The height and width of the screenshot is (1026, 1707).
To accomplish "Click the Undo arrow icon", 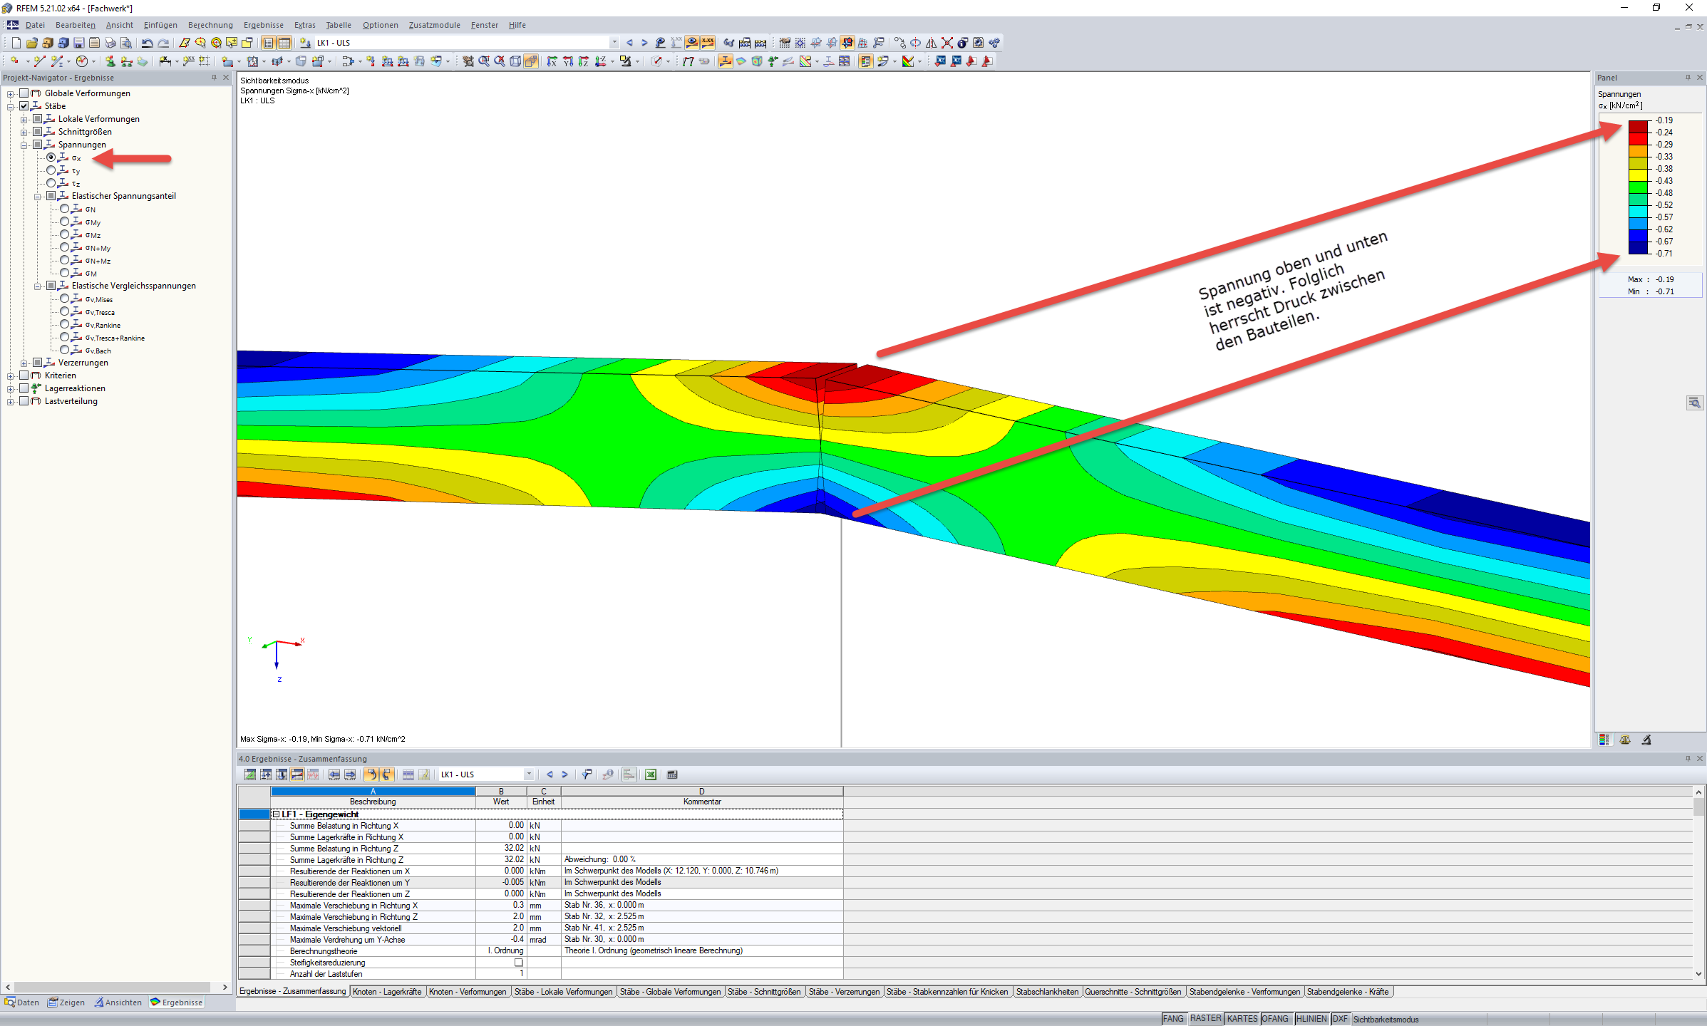I will click(147, 43).
